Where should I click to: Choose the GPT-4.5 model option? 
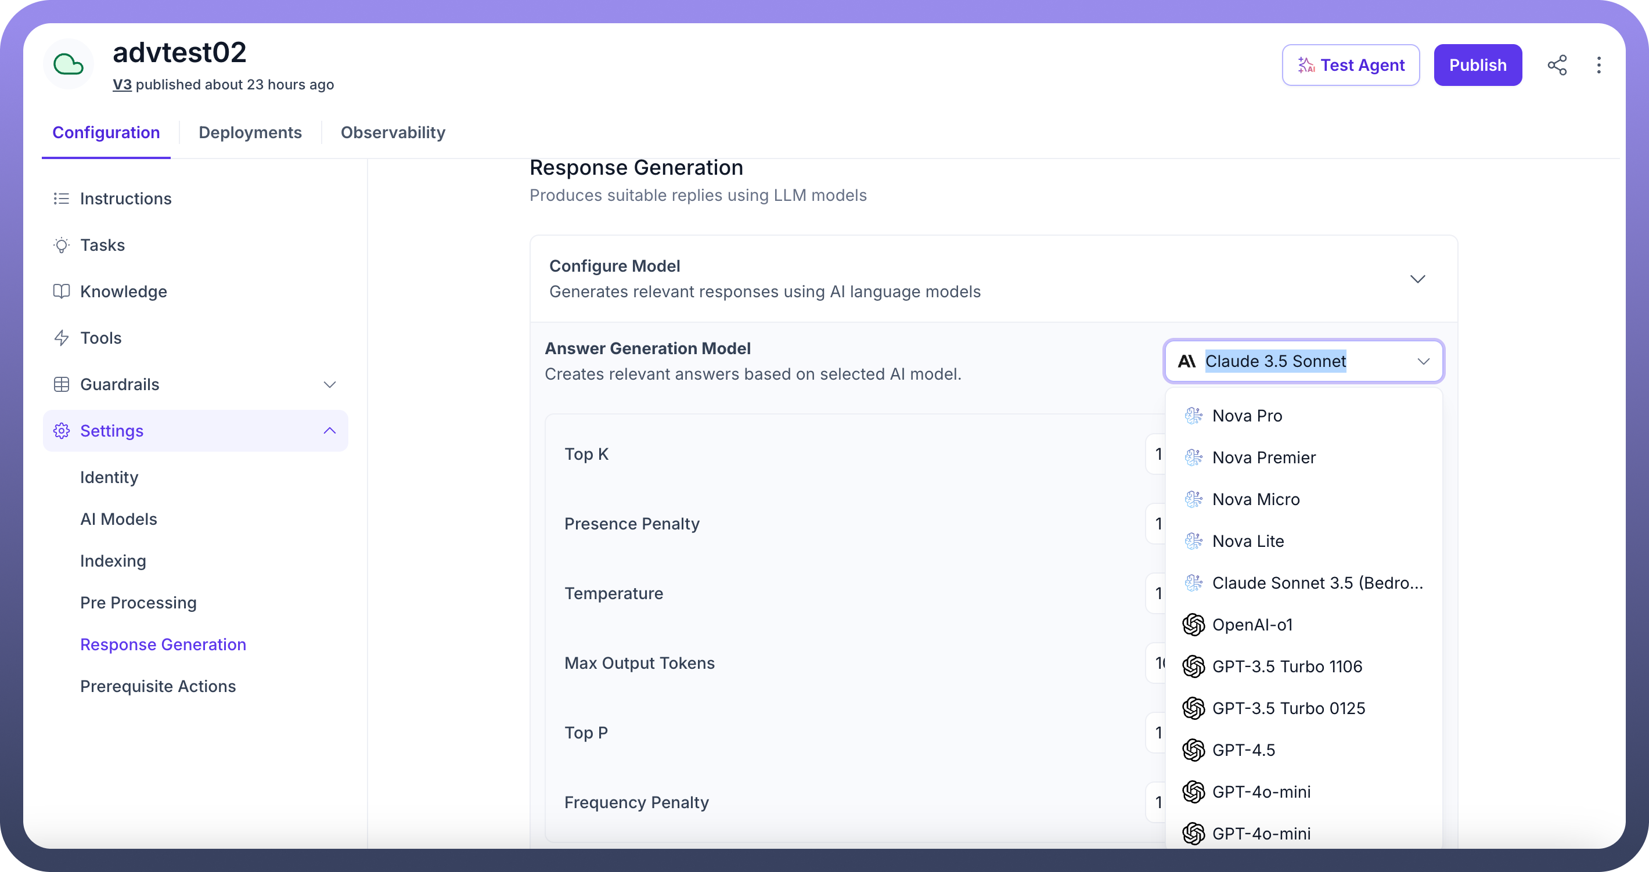[x=1304, y=750]
